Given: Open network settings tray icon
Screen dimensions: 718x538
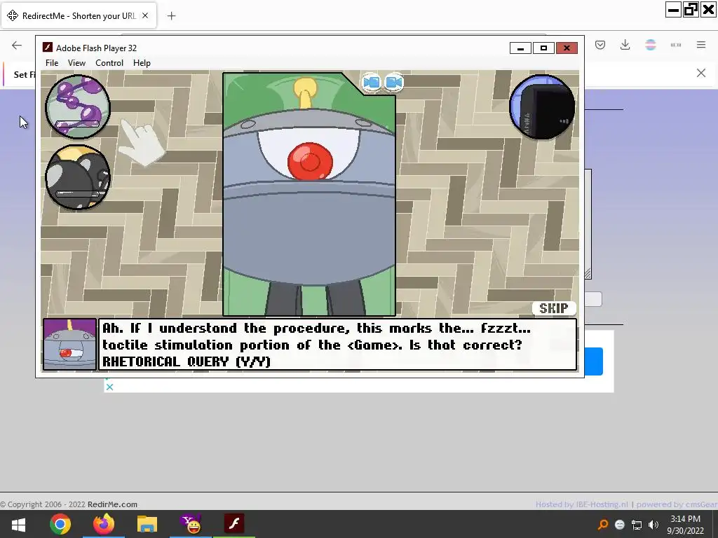Looking at the screenshot, I should pyautogui.click(x=637, y=524).
